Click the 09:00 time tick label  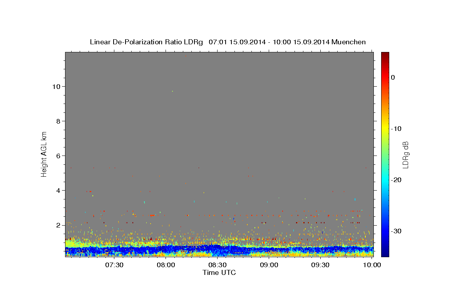(269, 265)
